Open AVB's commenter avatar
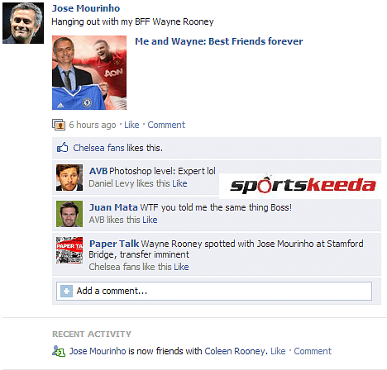 [69, 178]
